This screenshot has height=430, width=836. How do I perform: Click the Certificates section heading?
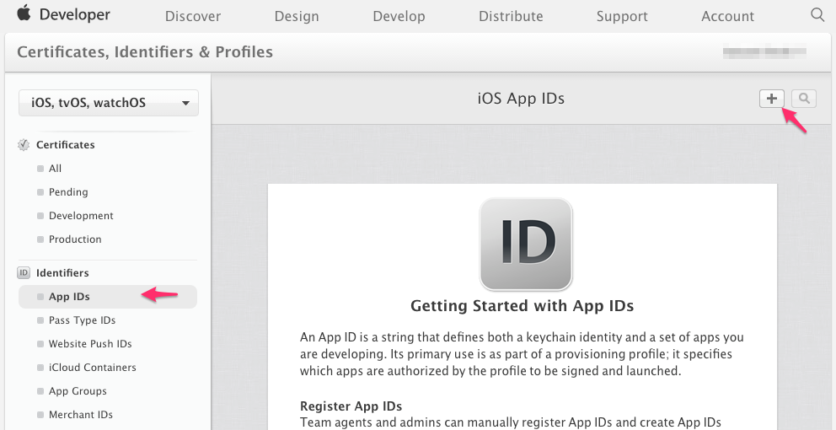pos(65,144)
